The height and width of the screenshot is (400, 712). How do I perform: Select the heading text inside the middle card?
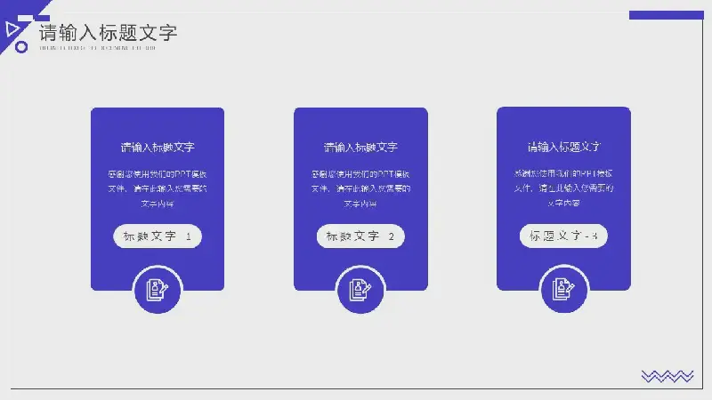(x=360, y=147)
